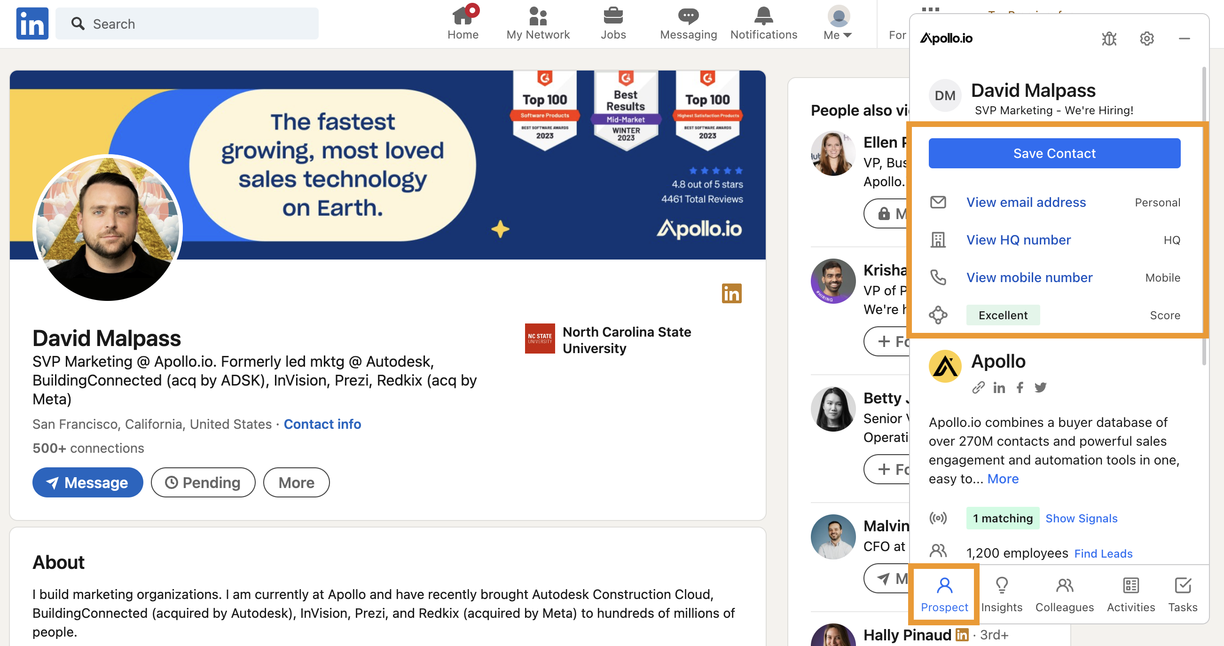Click the score icon beside Excellent
Image resolution: width=1224 pixels, height=646 pixels.
coord(937,315)
